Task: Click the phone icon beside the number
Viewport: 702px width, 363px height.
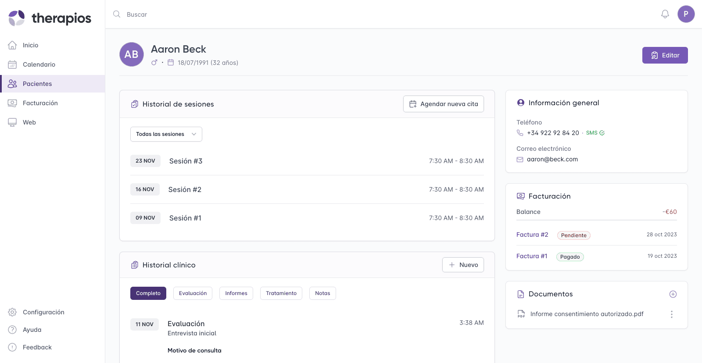Action: (520, 133)
